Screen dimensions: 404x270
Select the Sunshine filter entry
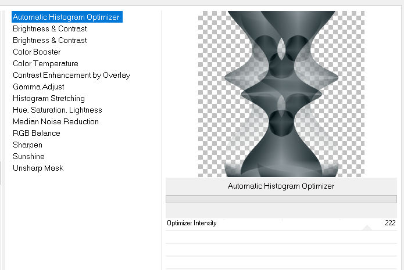pos(28,156)
